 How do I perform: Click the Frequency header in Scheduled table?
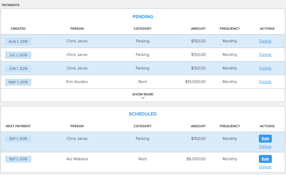pos(230,126)
